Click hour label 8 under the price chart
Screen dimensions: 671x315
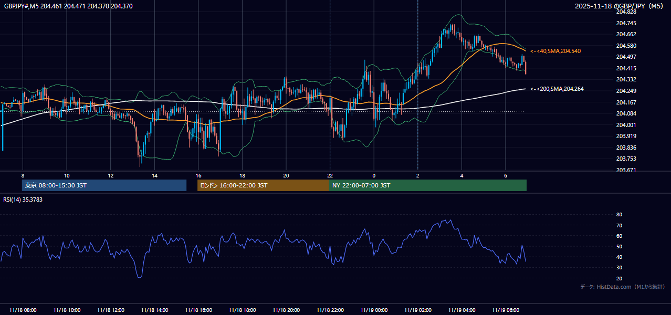pos(23,175)
